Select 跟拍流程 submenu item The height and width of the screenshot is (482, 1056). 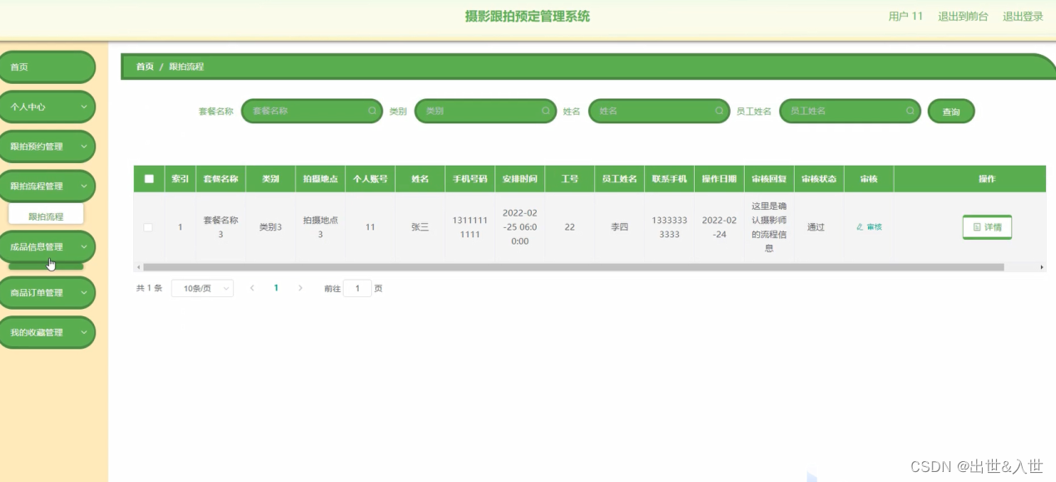click(x=46, y=216)
